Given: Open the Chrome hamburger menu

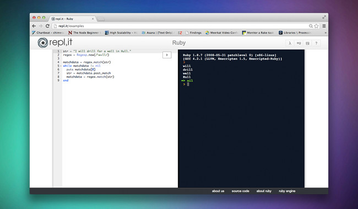Looking at the screenshot, I should (x=324, y=26).
